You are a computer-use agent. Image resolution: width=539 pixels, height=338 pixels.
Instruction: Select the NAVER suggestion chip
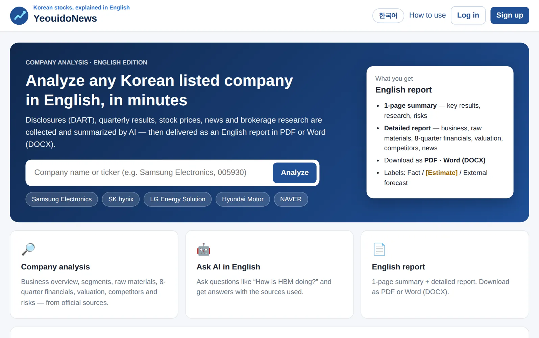coord(291,199)
